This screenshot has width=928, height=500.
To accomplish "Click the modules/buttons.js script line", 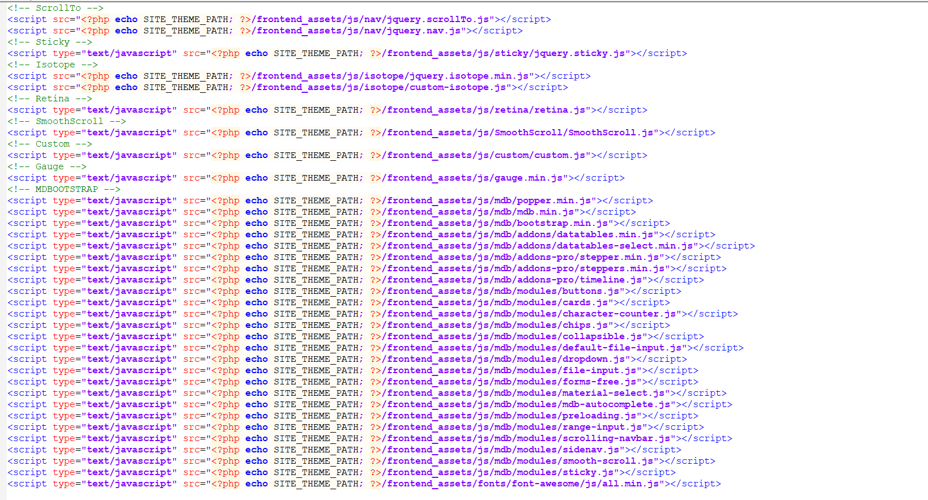I will tap(344, 291).
